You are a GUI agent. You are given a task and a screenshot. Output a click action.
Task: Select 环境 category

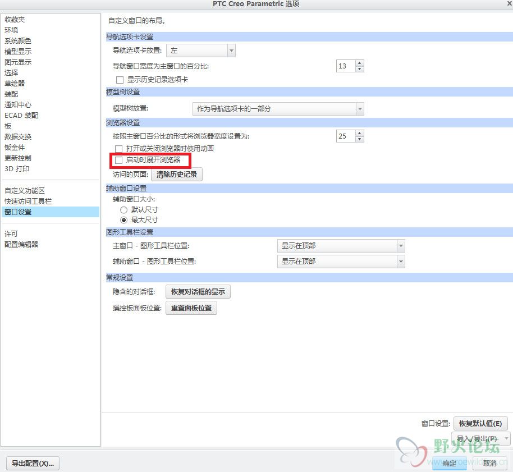click(x=11, y=30)
